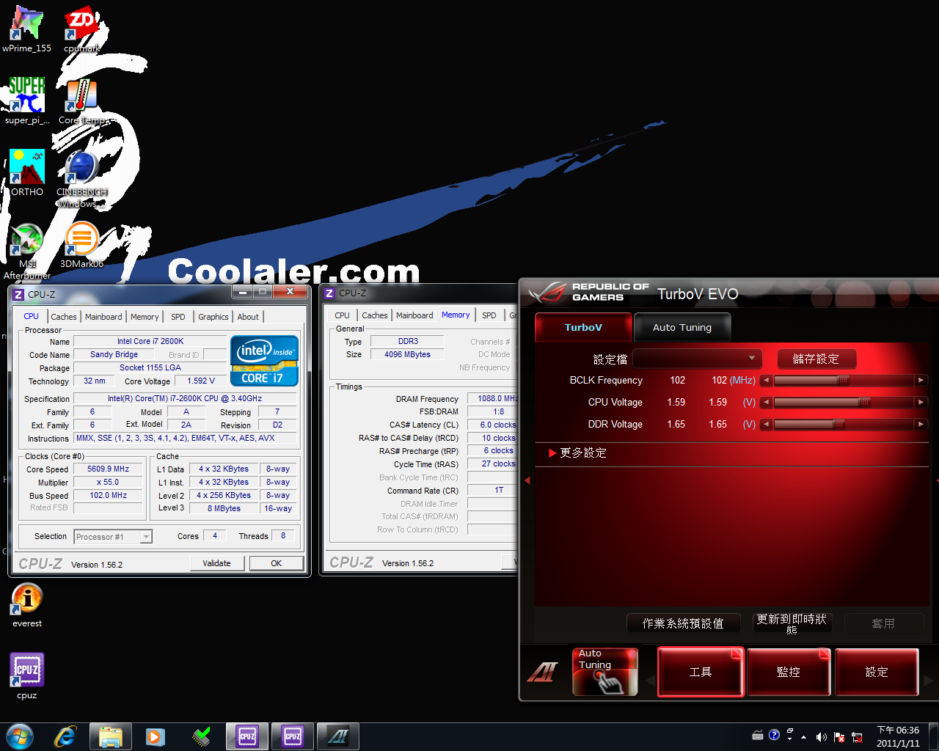The image size is (939, 751).
Task: Select the everest desktop icon
Action: [27, 605]
